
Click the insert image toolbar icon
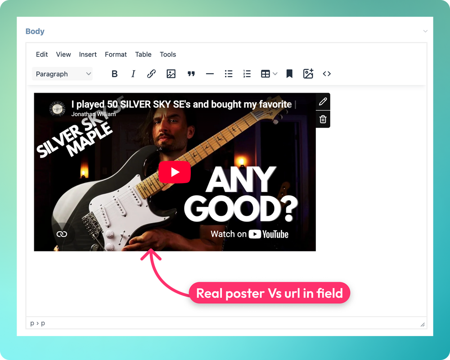[171, 74]
